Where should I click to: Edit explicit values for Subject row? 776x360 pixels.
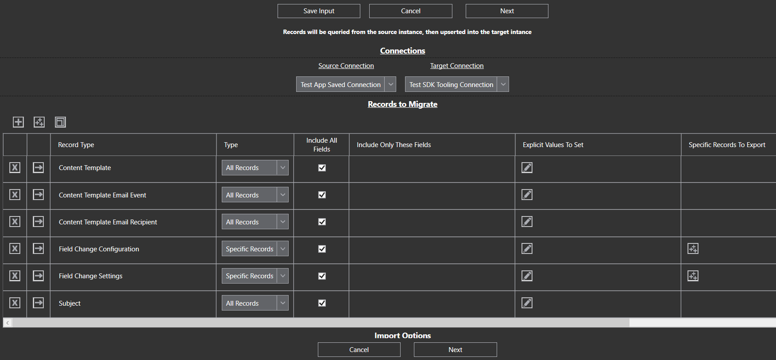(x=527, y=303)
